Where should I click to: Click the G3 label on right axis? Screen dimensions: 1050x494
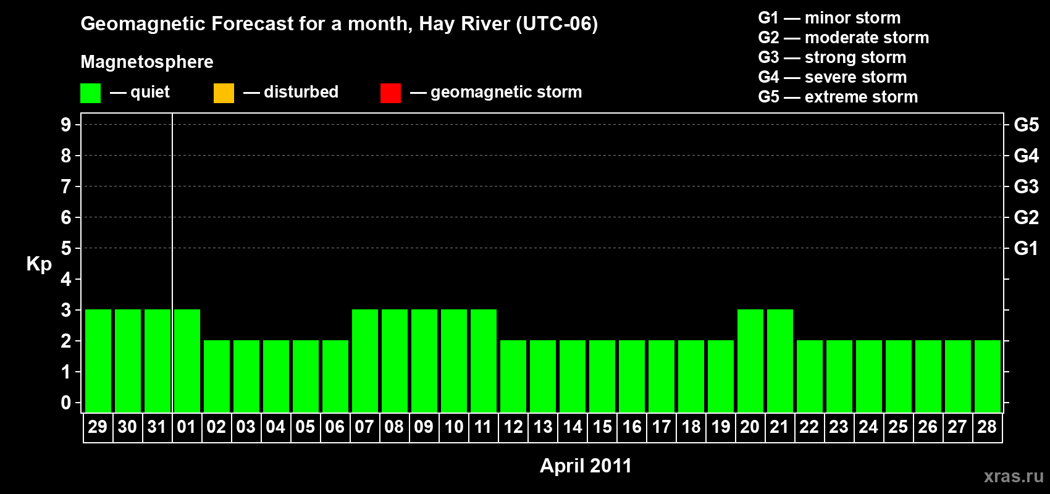1027,186
